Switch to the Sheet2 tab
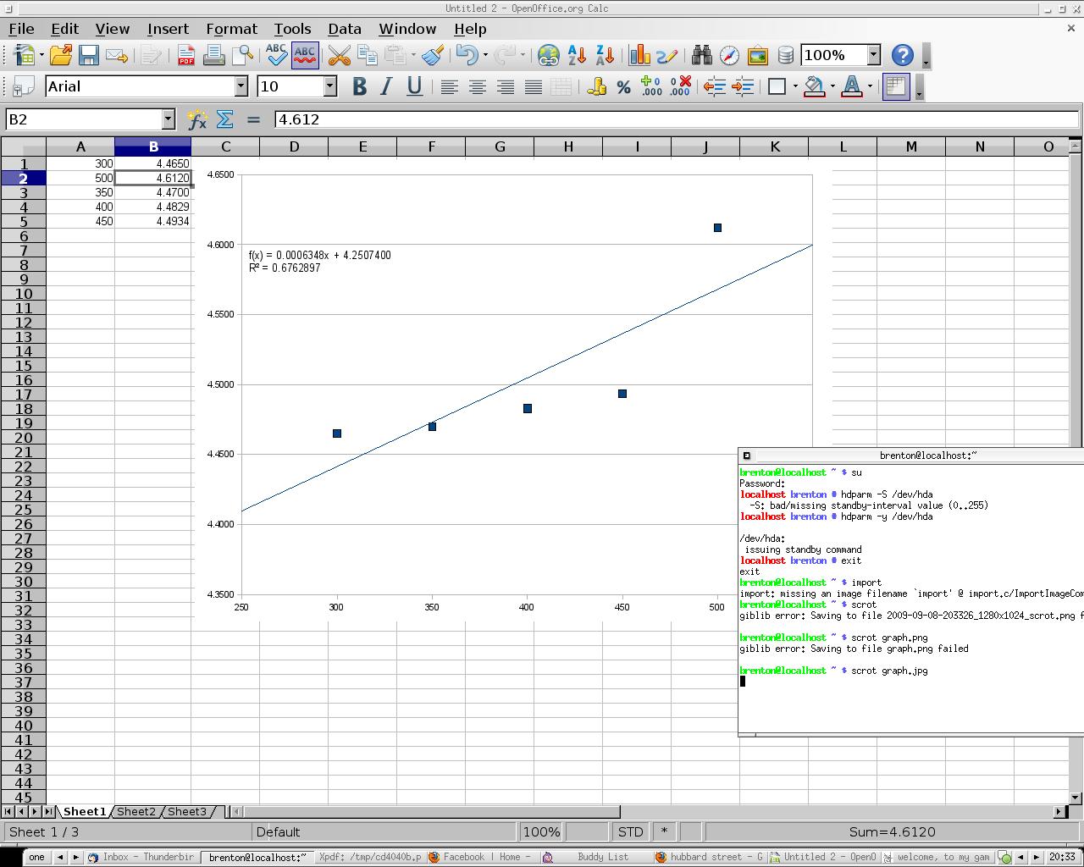Screen dimensions: 1084x867 coord(136,811)
